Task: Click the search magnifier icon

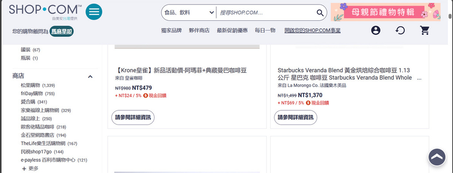Action: (x=320, y=13)
